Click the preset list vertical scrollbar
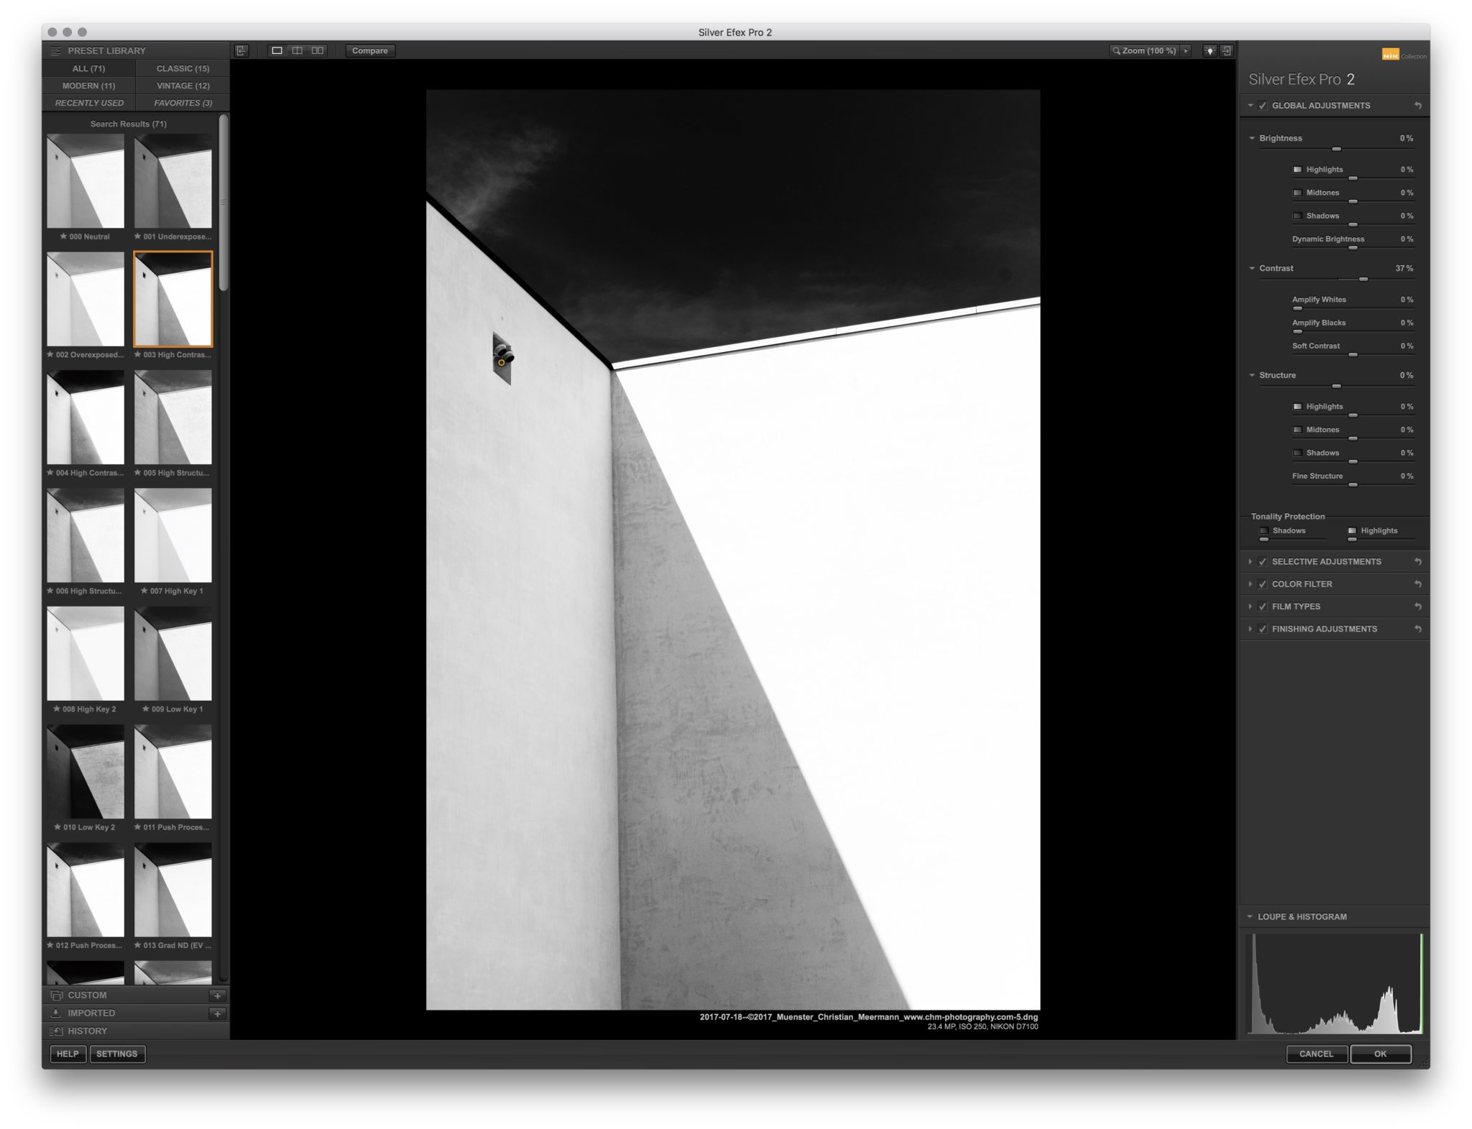1472x1129 pixels. coord(224,203)
